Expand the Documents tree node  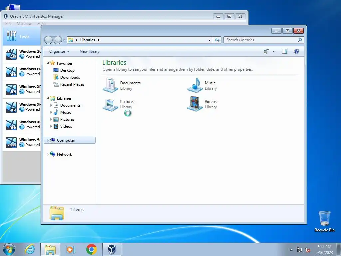coord(51,105)
